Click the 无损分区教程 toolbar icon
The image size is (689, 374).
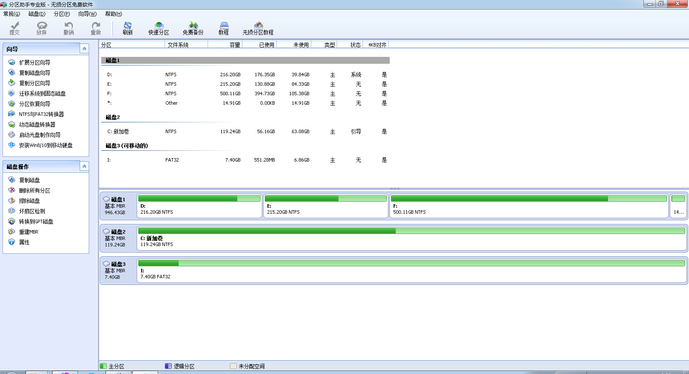[258, 28]
